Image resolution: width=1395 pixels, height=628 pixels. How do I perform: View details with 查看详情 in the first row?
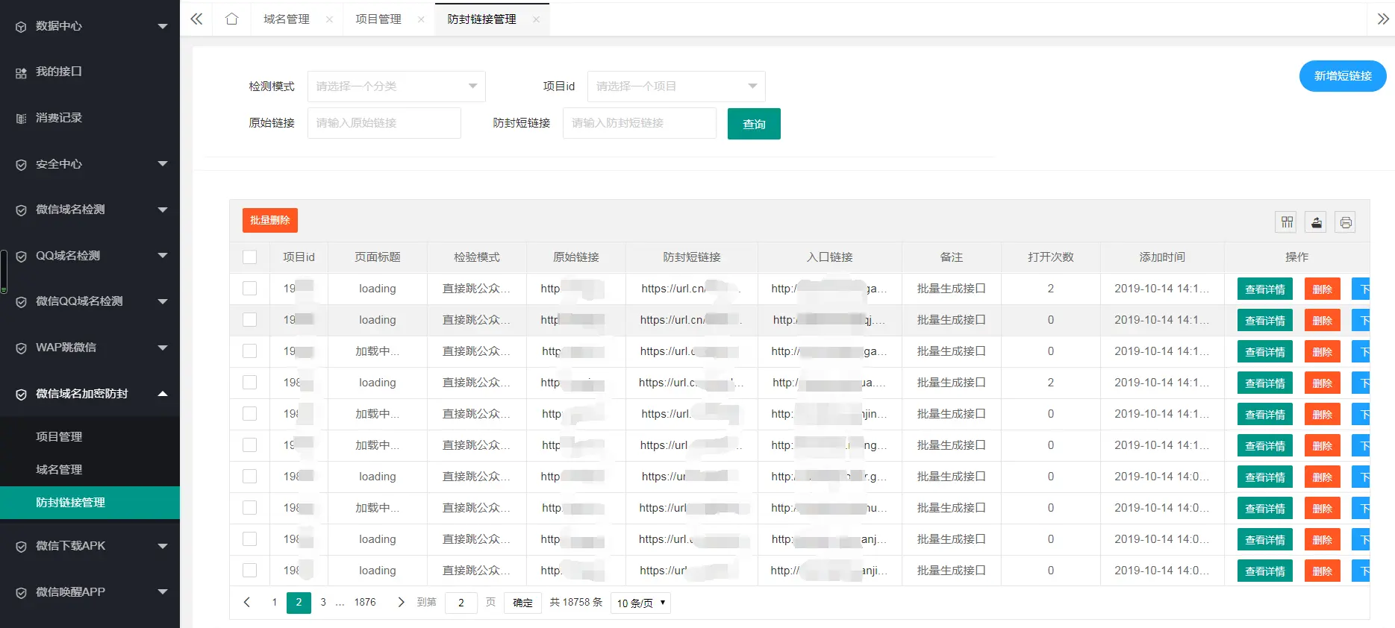point(1265,289)
